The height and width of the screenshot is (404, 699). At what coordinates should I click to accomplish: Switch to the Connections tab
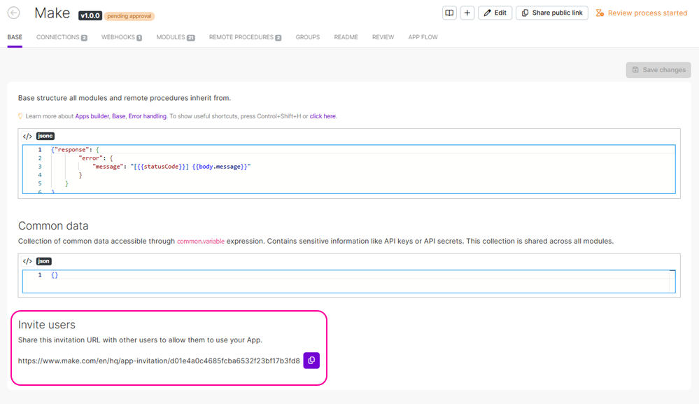point(61,37)
